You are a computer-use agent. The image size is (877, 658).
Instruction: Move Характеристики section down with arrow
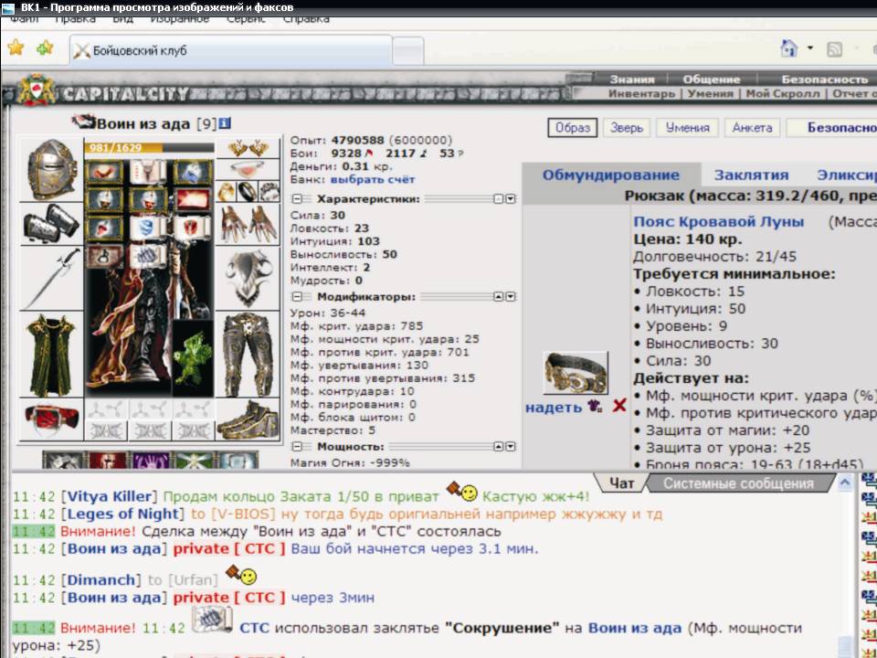coord(510,199)
